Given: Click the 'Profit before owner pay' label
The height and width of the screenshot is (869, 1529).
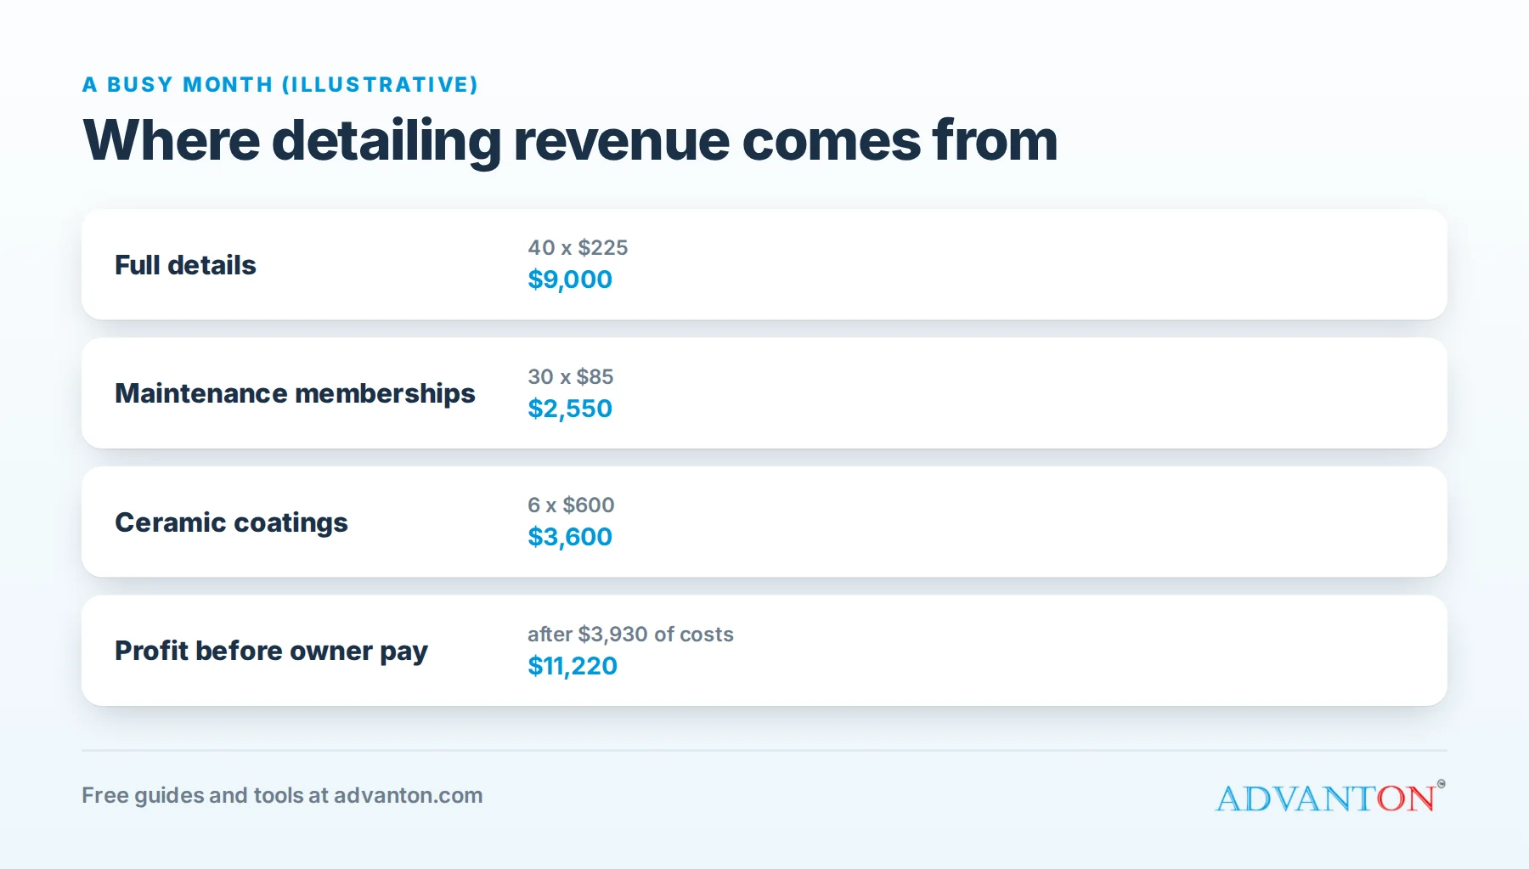Looking at the screenshot, I should coord(271,651).
